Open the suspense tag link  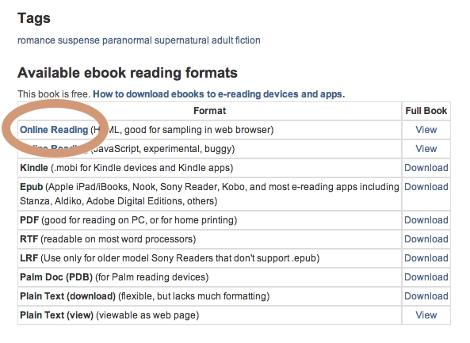click(78, 40)
